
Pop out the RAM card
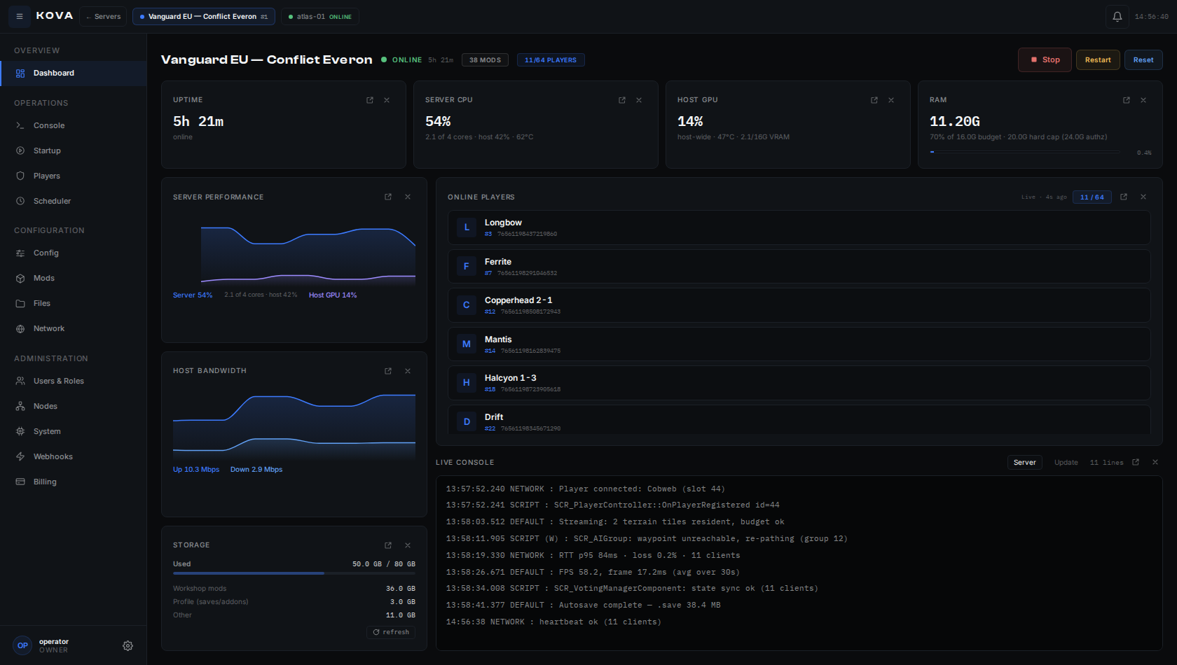[1127, 100]
